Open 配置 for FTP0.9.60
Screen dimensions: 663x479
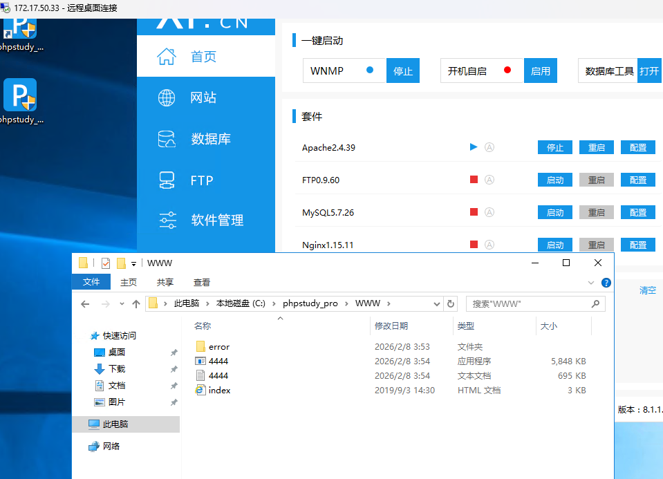click(637, 180)
